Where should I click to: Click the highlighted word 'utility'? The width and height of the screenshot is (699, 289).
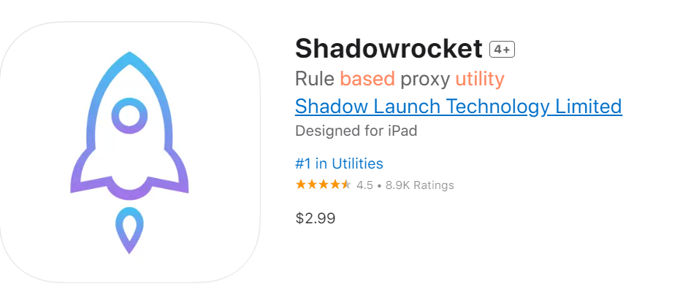[x=480, y=80]
